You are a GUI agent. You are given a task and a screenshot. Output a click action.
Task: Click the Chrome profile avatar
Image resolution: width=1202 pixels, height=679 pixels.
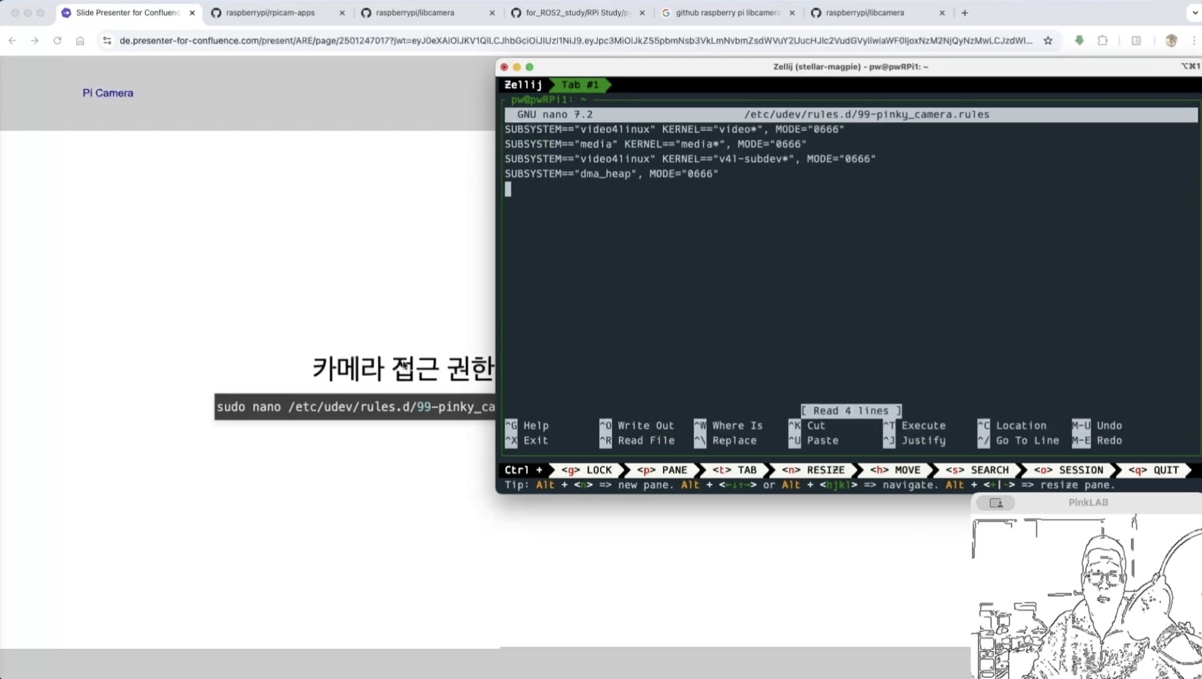pos(1171,40)
